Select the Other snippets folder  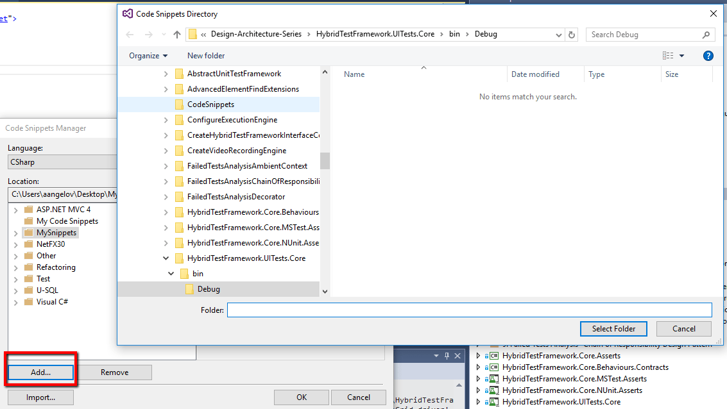[x=46, y=256]
